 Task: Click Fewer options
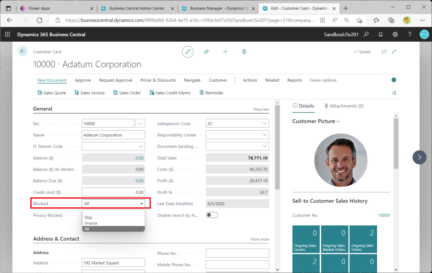click(323, 80)
